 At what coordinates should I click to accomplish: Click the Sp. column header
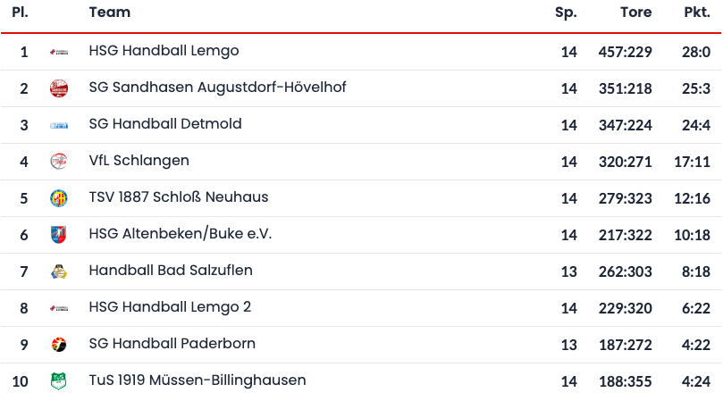pyautogui.click(x=566, y=13)
